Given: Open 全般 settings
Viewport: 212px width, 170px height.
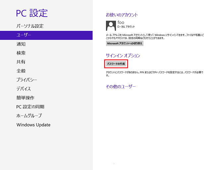Looking at the screenshot, I should point(21,71).
